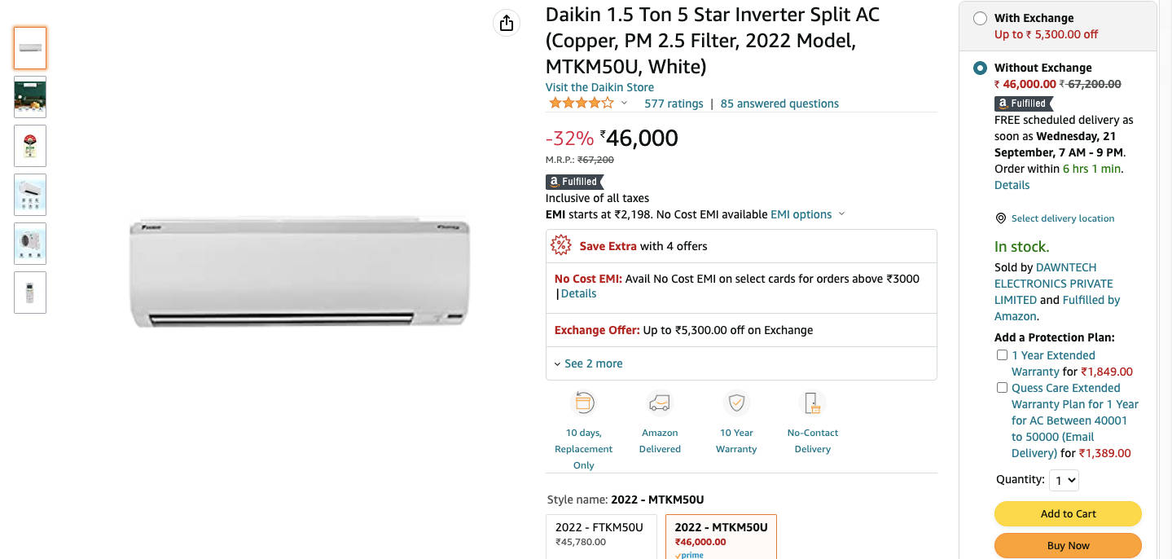Screen dimensions: 1172x559
Task: Open the Visit the Daikin Store link
Action: pos(599,87)
